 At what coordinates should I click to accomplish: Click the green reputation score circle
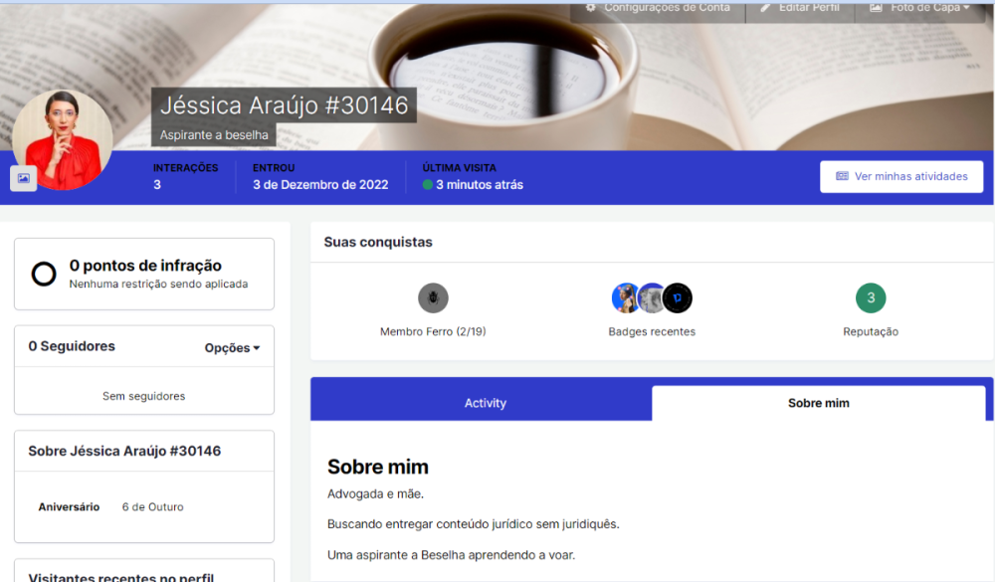(x=871, y=297)
